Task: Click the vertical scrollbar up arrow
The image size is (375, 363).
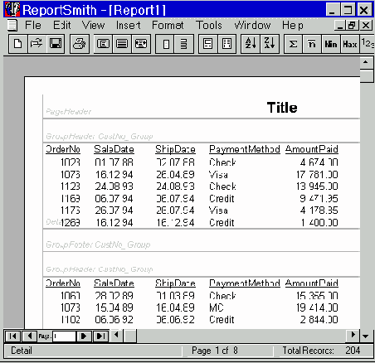Action: pyautogui.click(x=366, y=62)
